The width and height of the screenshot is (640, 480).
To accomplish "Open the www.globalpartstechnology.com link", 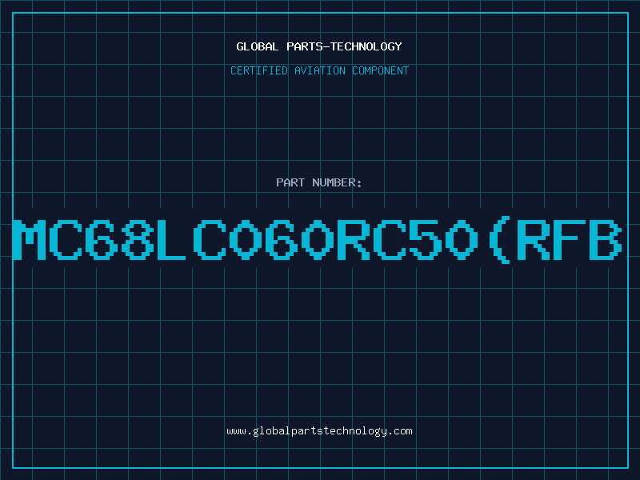I will tap(319, 431).
